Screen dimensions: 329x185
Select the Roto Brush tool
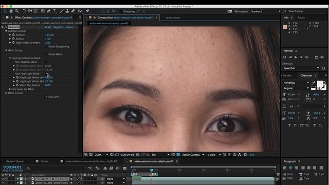pyautogui.click(x=80, y=11)
